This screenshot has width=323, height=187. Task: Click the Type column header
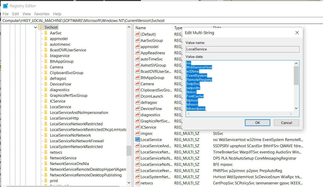(178, 28)
